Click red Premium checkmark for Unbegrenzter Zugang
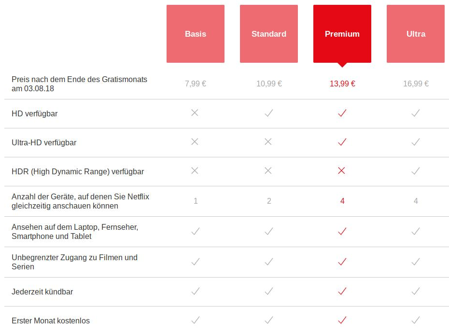449x335 pixels. coord(342,262)
